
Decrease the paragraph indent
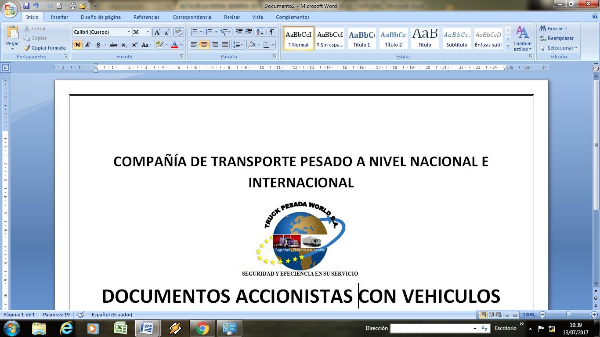pos(239,32)
